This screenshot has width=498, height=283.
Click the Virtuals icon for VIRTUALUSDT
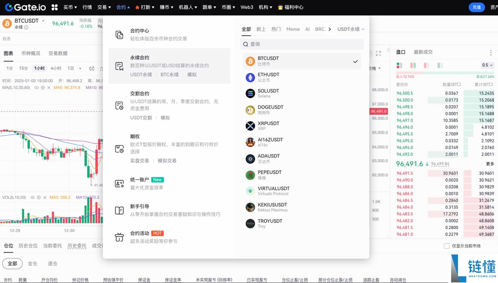250,191
